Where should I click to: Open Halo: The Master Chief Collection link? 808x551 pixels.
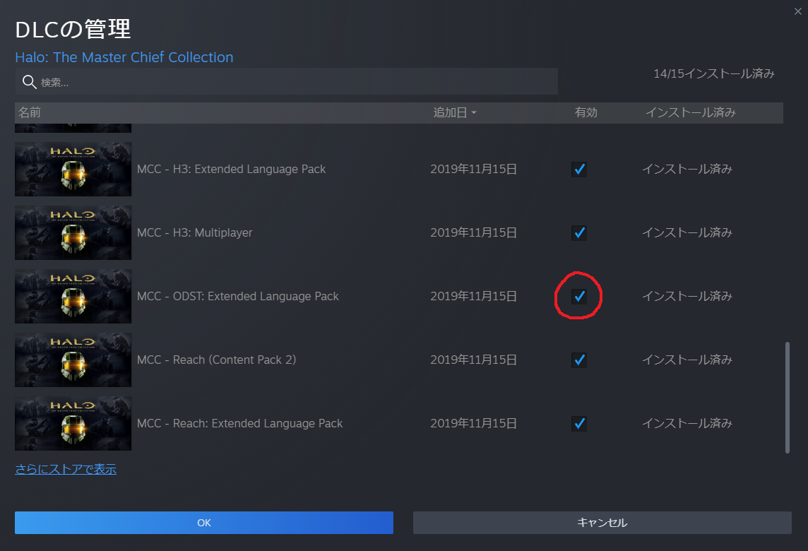(124, 57)
